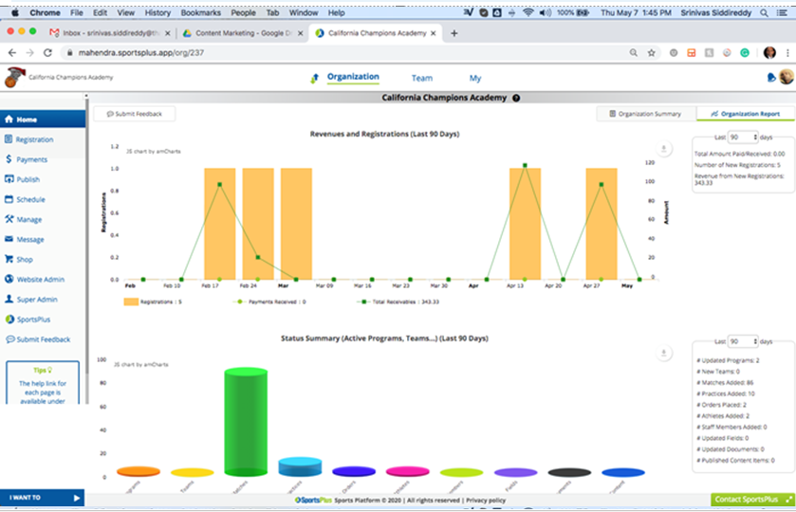Bookmark this page with the star
This screenshot has height=512, width=796.
point(652,52)
